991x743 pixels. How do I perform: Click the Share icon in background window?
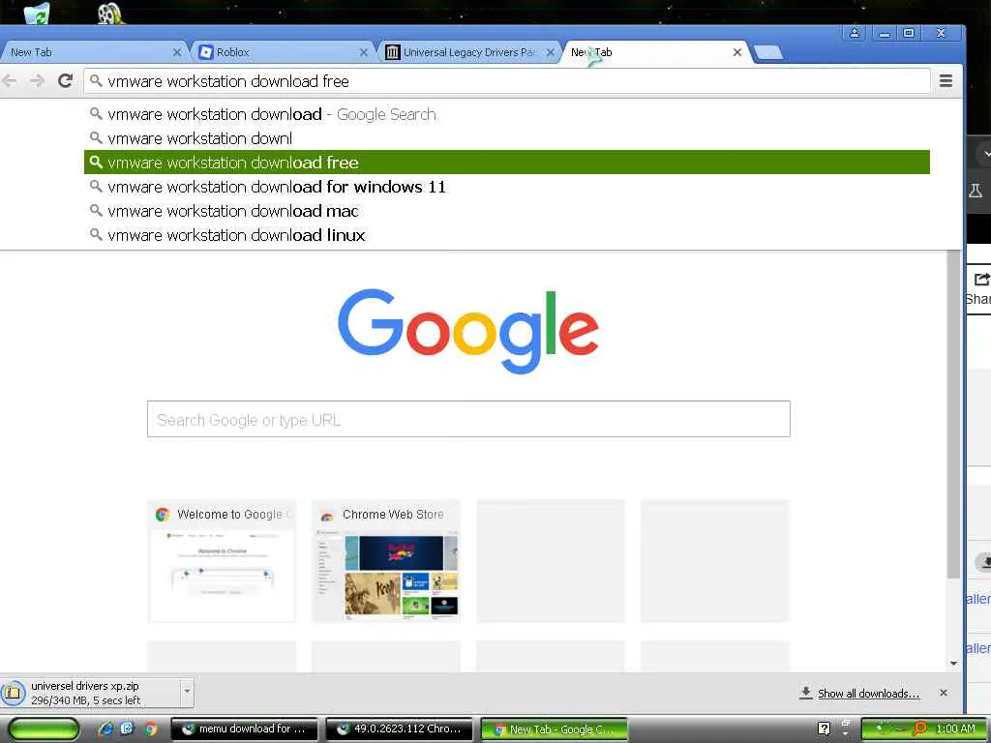(981, 280)
